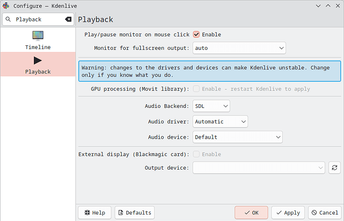
Task: Clear the Playback search text
Action: click(68, 19)
